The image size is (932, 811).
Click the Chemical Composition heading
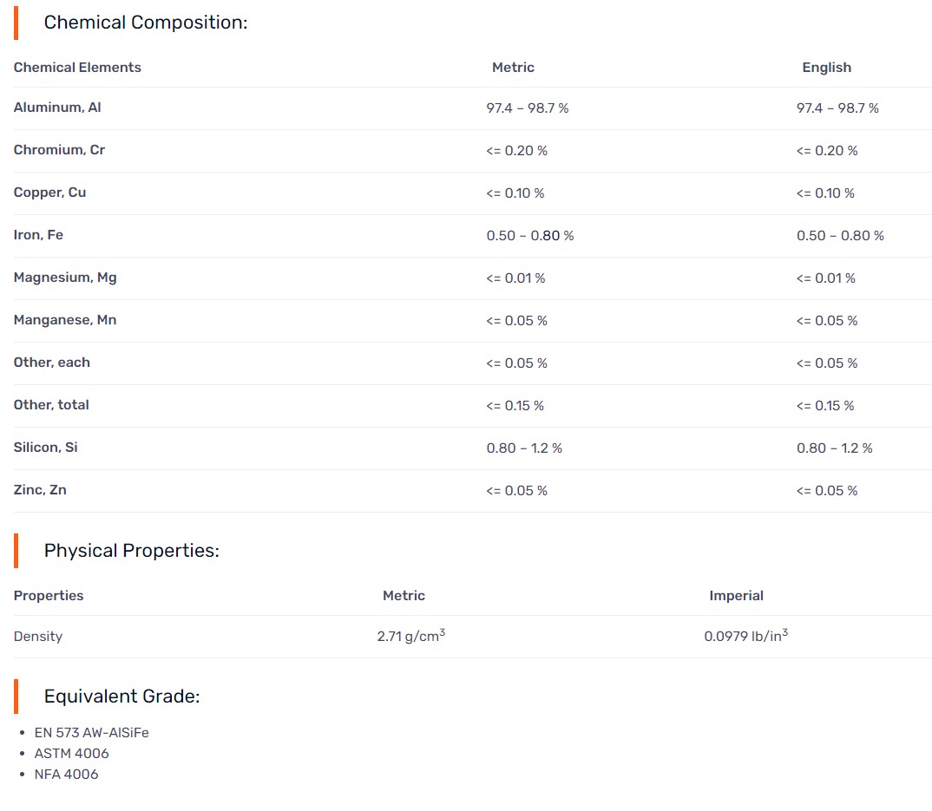click(x=145, y=23)
